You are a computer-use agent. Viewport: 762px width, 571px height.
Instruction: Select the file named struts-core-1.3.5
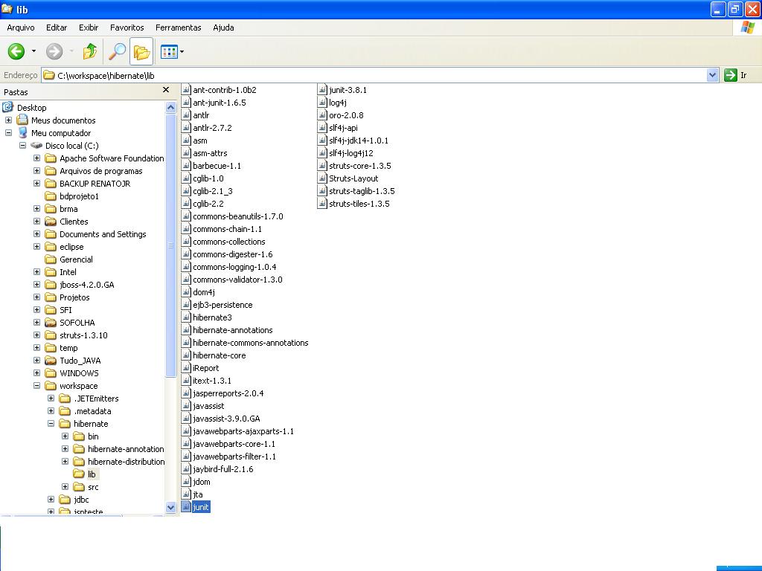pyautogui.click(x=359, y=166)
